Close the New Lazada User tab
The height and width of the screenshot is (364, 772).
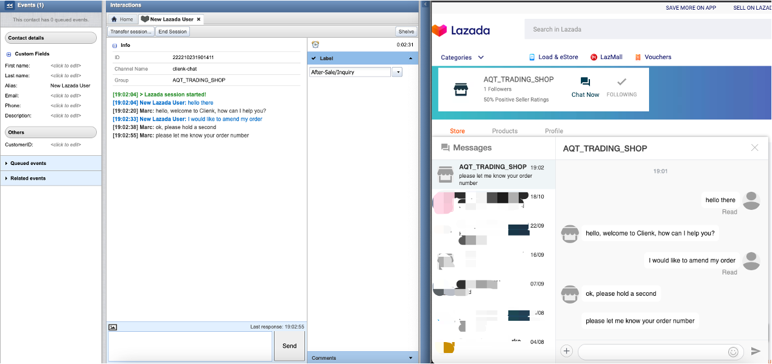coord(198,19)
